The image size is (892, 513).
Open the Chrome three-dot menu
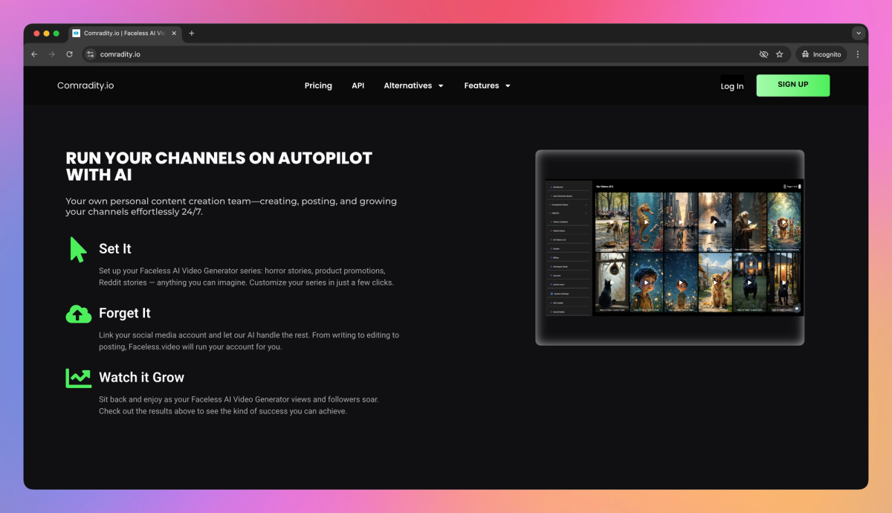pyautogui.click(x=858, y=54)
